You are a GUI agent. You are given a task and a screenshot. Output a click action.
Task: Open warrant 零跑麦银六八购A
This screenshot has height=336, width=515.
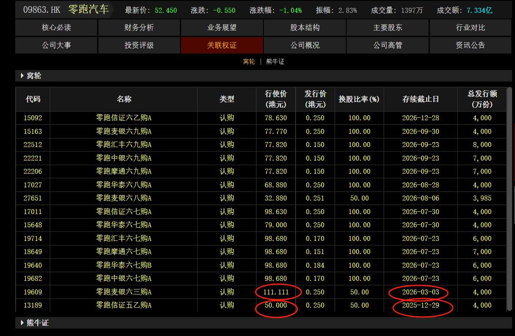click(124, 198)
